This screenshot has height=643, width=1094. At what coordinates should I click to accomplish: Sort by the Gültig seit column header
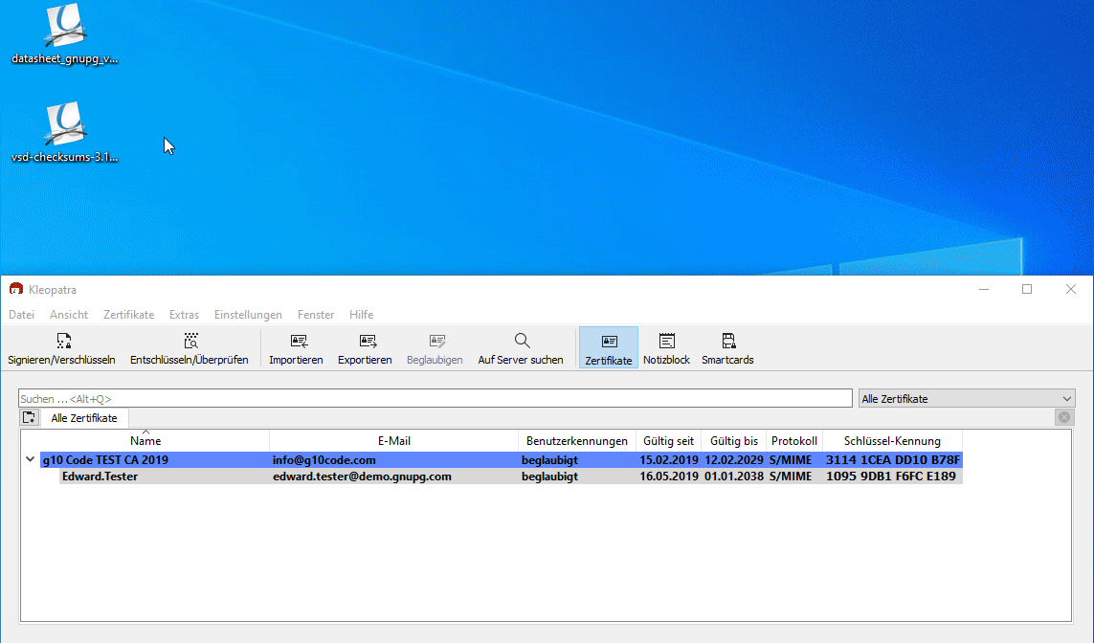point(668,441)
